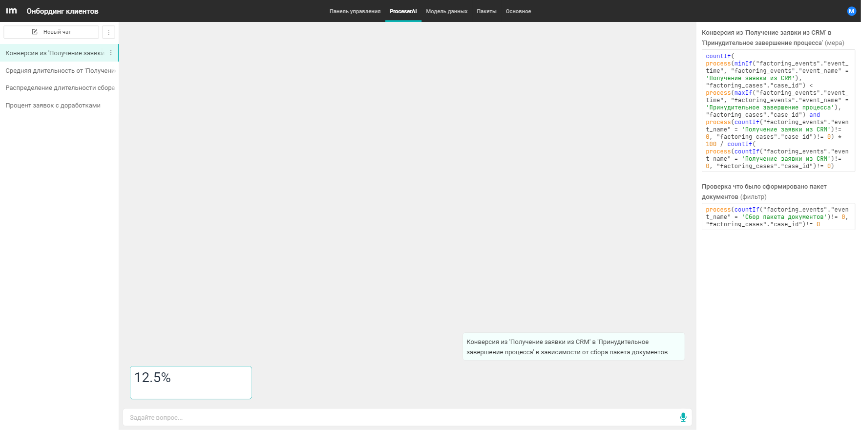The width and height of the screenshot is (861, 430).
Task: Open chat 'Конверсия из Получение заявки'
Action: pos(59,53)
